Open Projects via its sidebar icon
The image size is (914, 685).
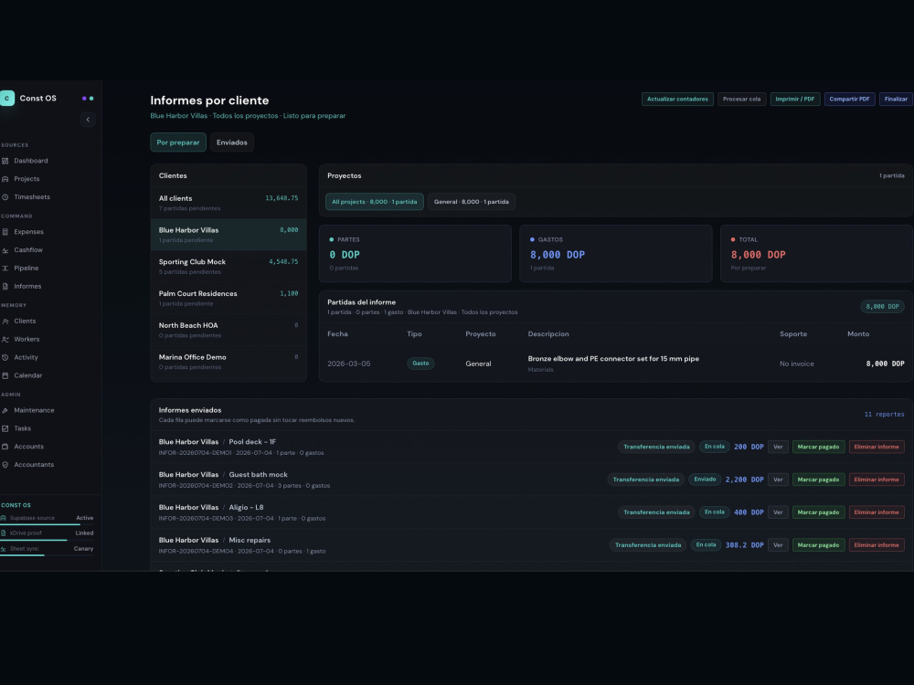(x=5, y=179)
